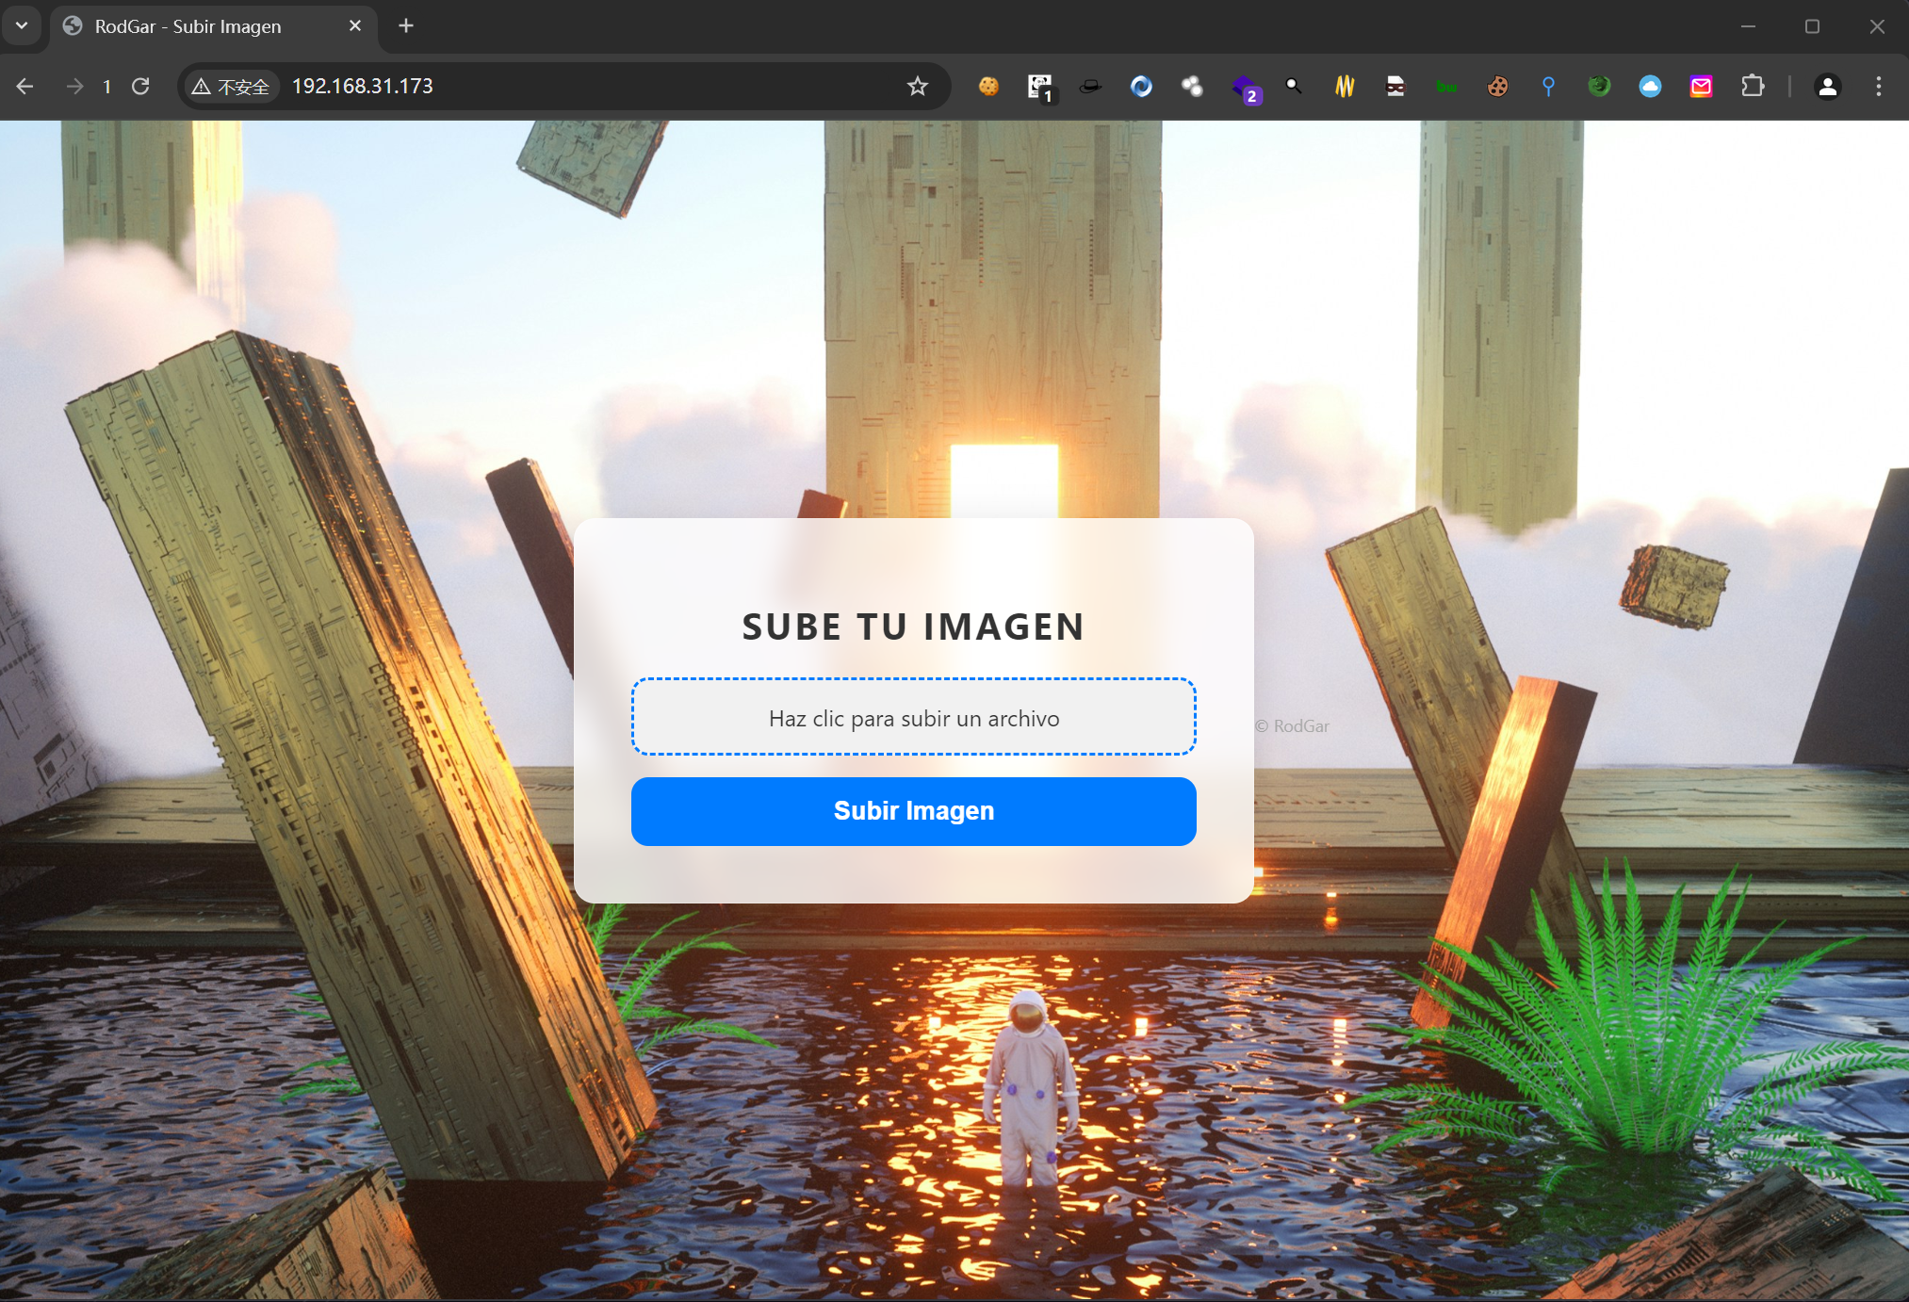
Task: Open the extensions puzzle piece menu
Action: [x=1752, y=87]
